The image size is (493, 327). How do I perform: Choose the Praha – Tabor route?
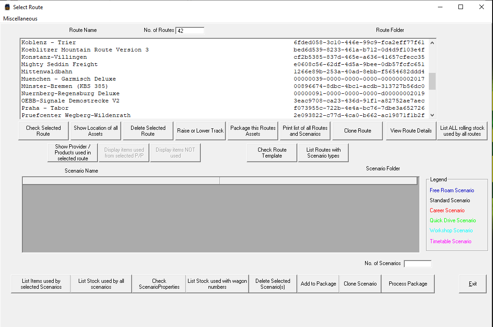coord(45,108)
